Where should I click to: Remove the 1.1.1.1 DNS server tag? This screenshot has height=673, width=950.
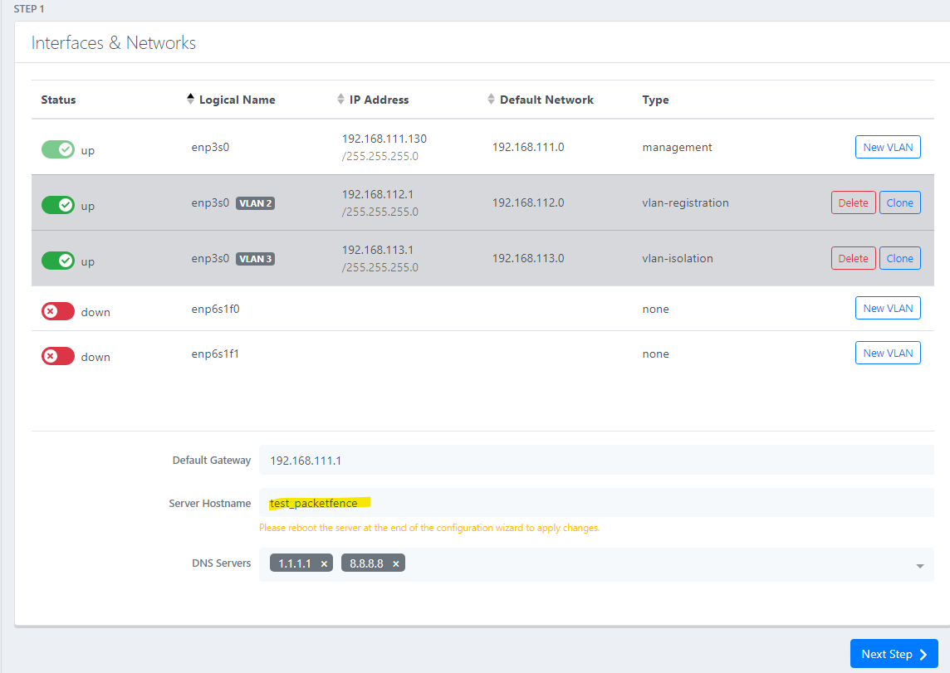[323, 563]
